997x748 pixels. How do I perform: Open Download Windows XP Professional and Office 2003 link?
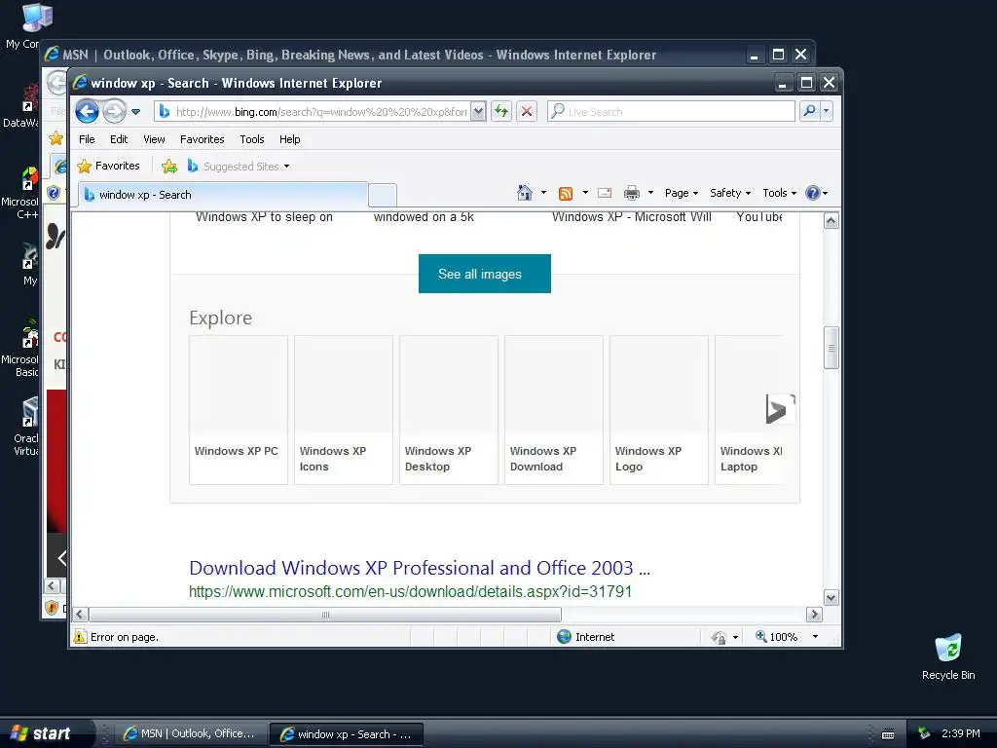[x=420, y=568]
